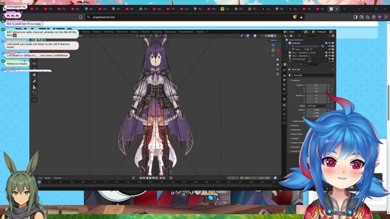Select the Rotate tool in left toolbar
The width and height of the screenshot is (390, 219).
pyautogui.click(x=35, y=63)
